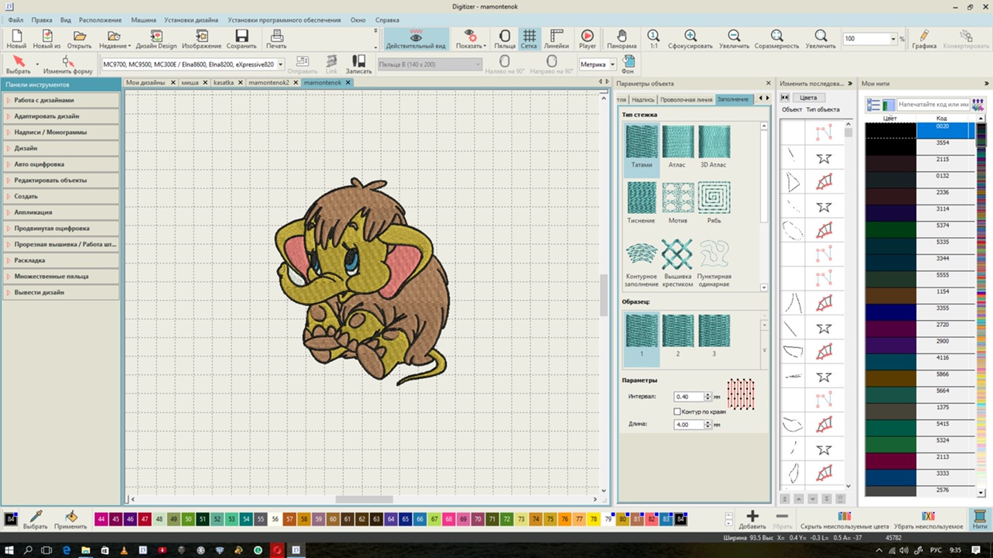Switch to the mamontenok2 design tab
The image size is (993, 558).
(x=268, y=82)
